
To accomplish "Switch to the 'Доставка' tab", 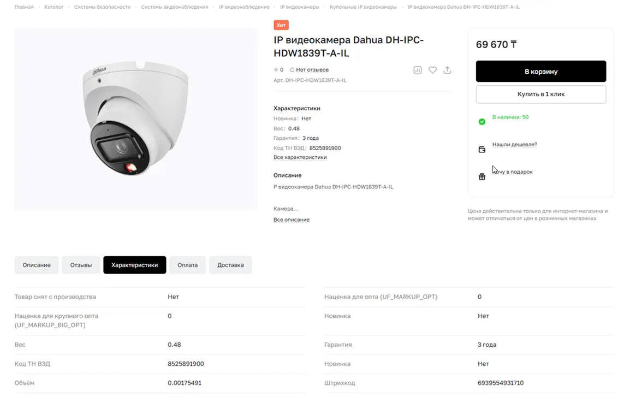I will click(230, 265).
